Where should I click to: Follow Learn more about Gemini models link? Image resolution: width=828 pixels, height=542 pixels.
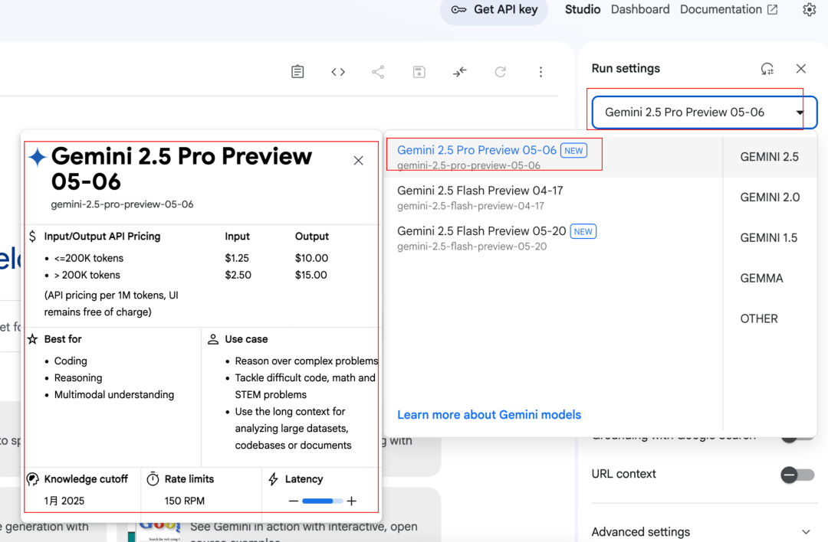[x=489, y=415]
